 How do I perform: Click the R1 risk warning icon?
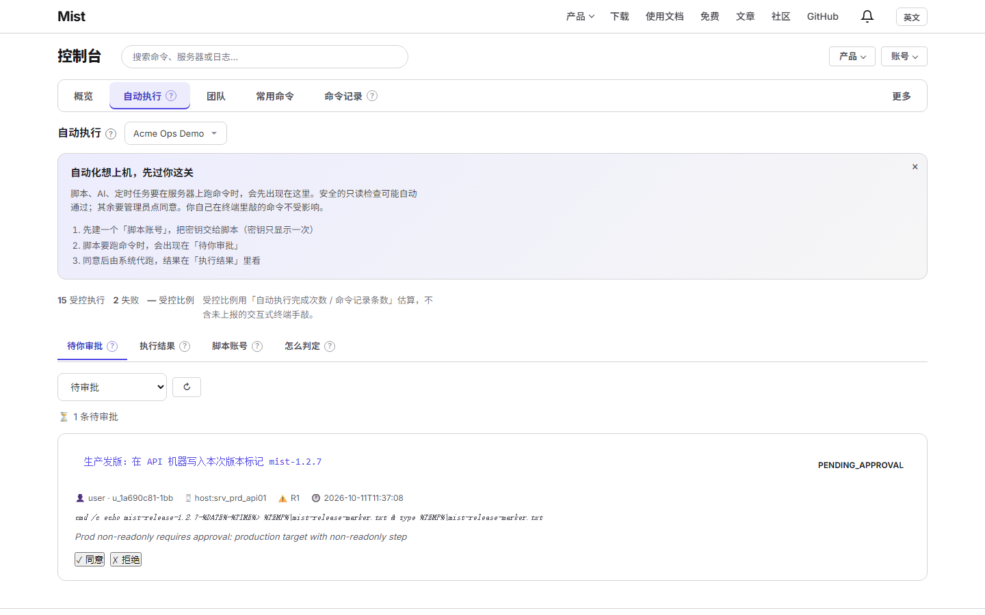[x=283, y=499]
